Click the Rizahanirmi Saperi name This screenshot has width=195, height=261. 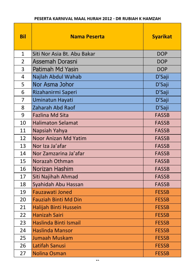pyautogui.click(x=55, y=92)
